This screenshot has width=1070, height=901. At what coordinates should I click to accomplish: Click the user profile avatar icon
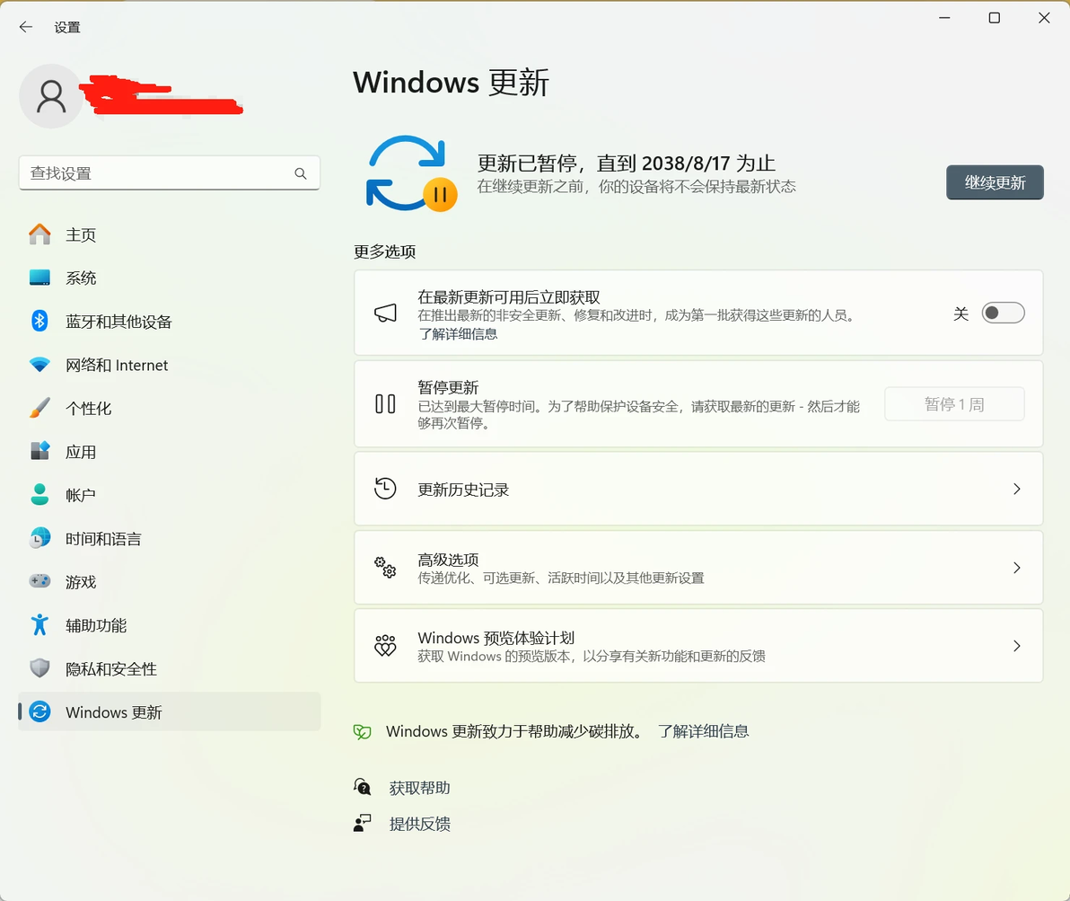tap(51, 96)
